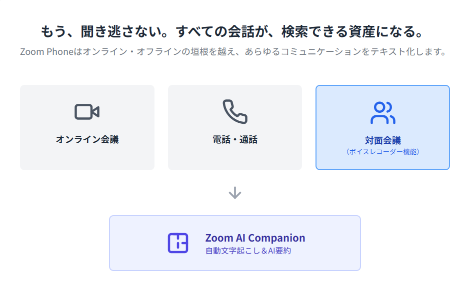Open the Zoom AI Companion box
The width and height of the screenshot is (466, 289).
coord(235,243)
